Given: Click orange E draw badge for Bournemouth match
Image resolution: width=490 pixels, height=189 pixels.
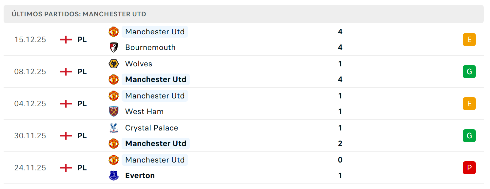Looking at the screenshot, I should tap(469, 40).
